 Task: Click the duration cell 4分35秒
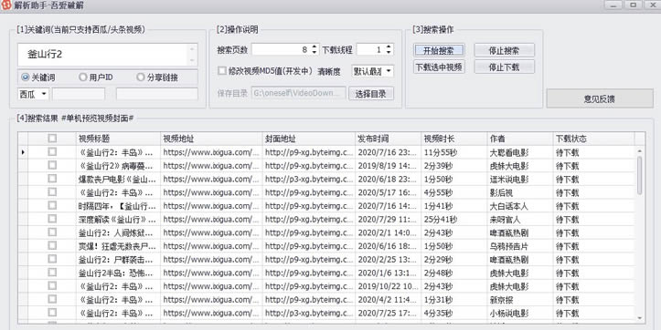point(438,314)
